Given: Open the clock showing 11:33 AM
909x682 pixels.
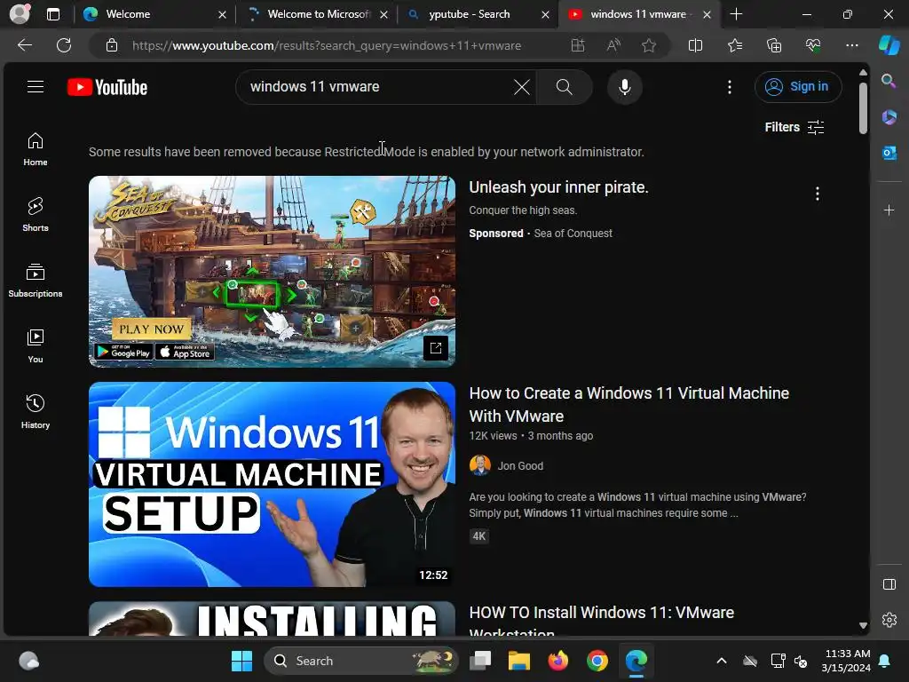Looking at the screenshot, I should click(x=846, y=661).
